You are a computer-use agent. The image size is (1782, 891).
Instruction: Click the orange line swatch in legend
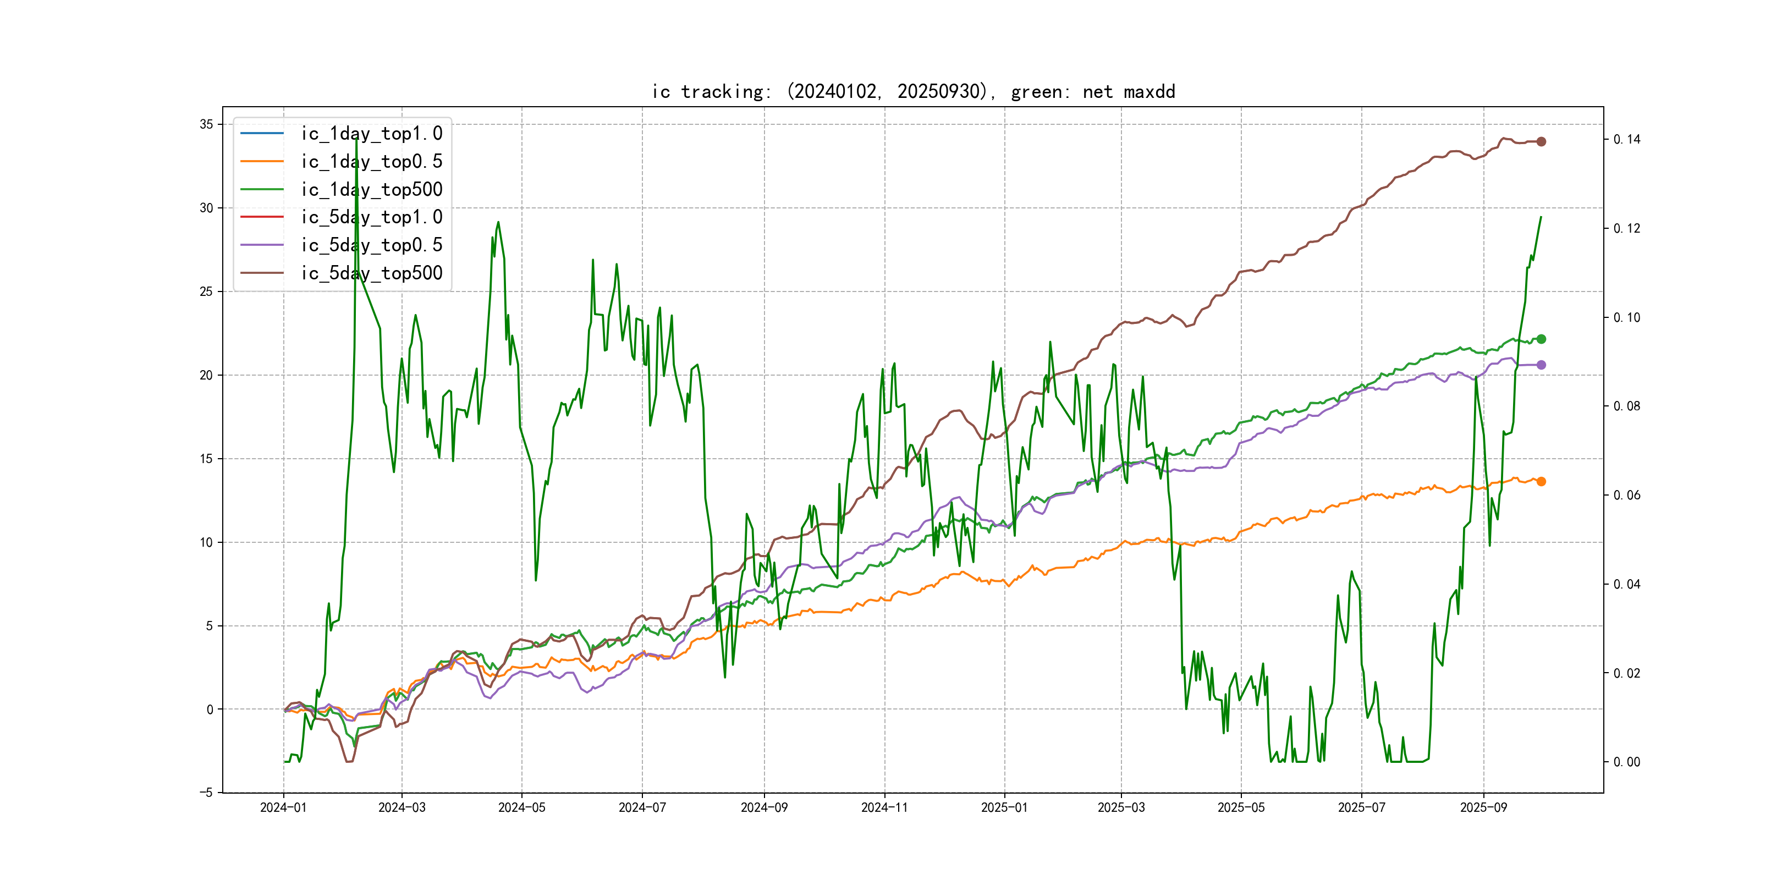pos(261,161)
